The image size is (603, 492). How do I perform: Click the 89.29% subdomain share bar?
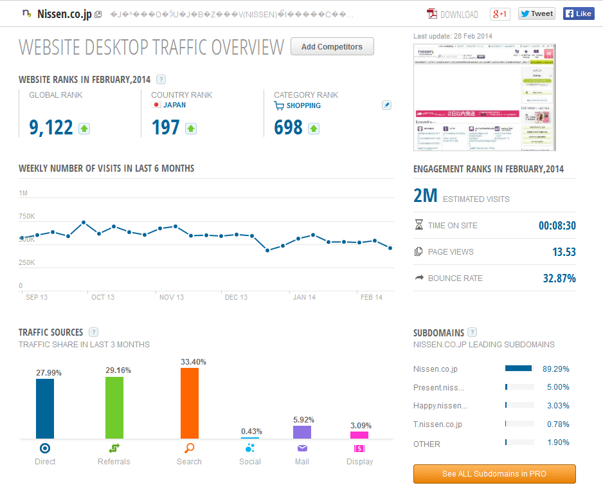(x=519, y=369)
